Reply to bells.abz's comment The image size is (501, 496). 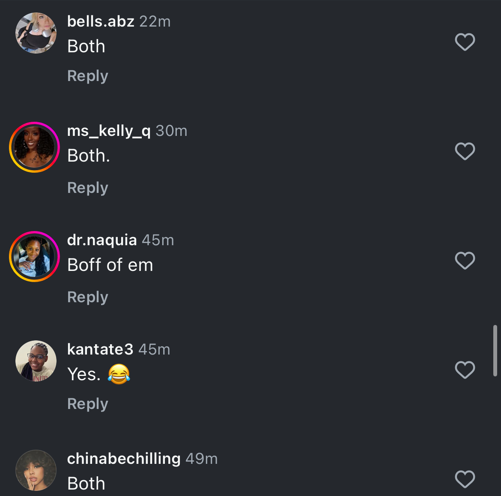(87, 76)
